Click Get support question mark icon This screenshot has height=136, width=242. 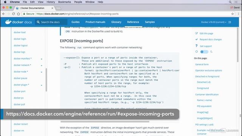[196, 46]
